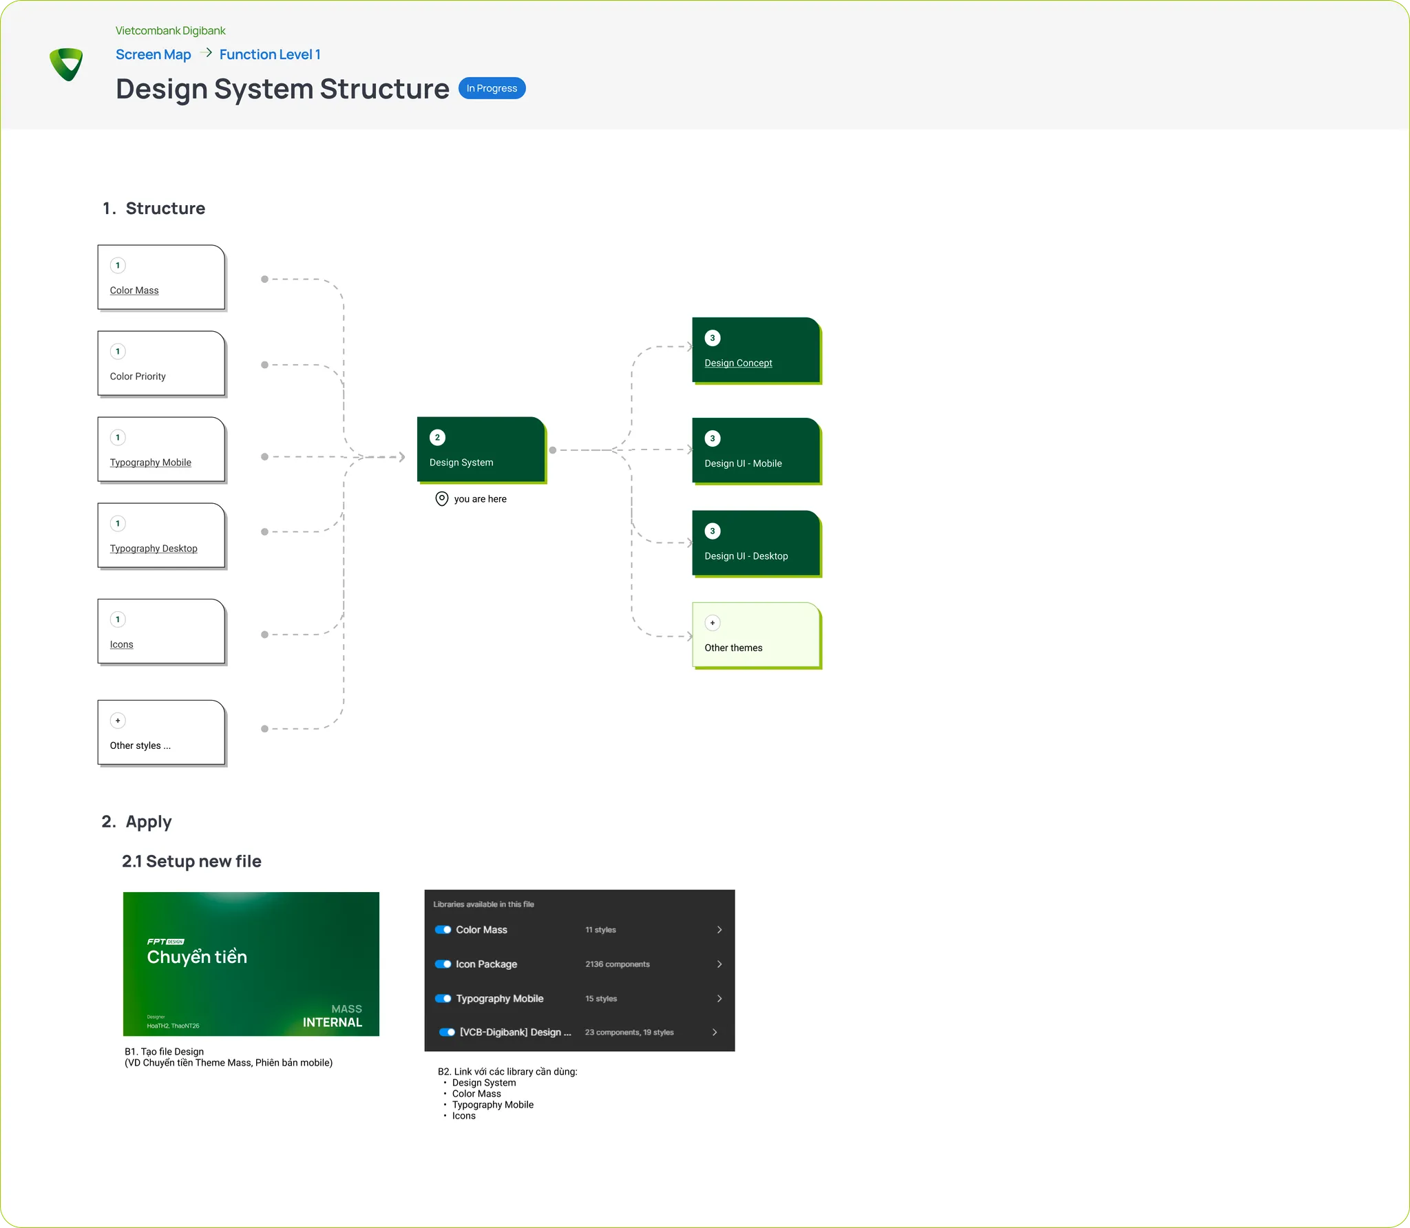The image size is (1410, 1228).
Task: Expand the Color Mass library chevron
Action: (719, 930)
